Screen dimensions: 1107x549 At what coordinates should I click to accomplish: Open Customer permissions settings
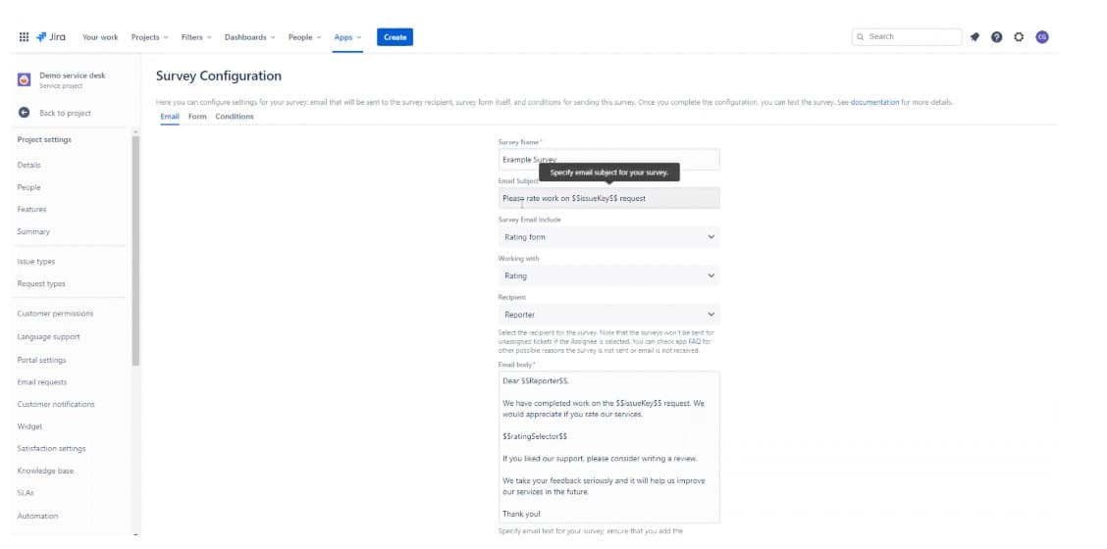pyautogui.click(x=55, y=314)
